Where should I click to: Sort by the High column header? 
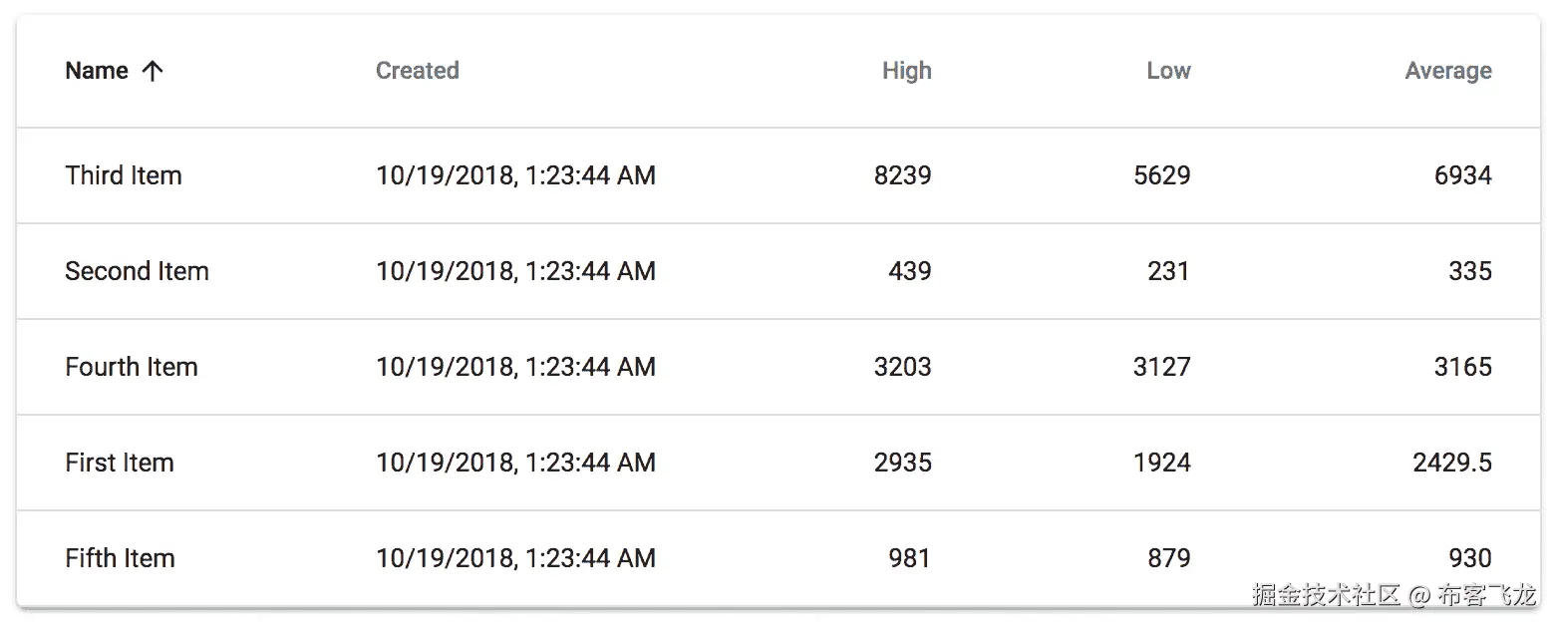point(906,71)
